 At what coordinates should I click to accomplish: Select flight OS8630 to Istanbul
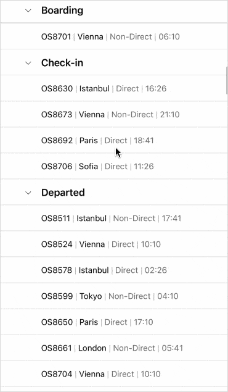point(114,88)
